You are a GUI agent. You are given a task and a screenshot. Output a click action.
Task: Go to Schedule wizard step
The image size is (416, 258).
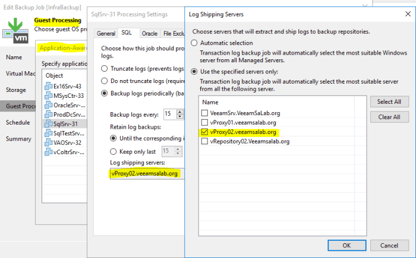point(18,122)
